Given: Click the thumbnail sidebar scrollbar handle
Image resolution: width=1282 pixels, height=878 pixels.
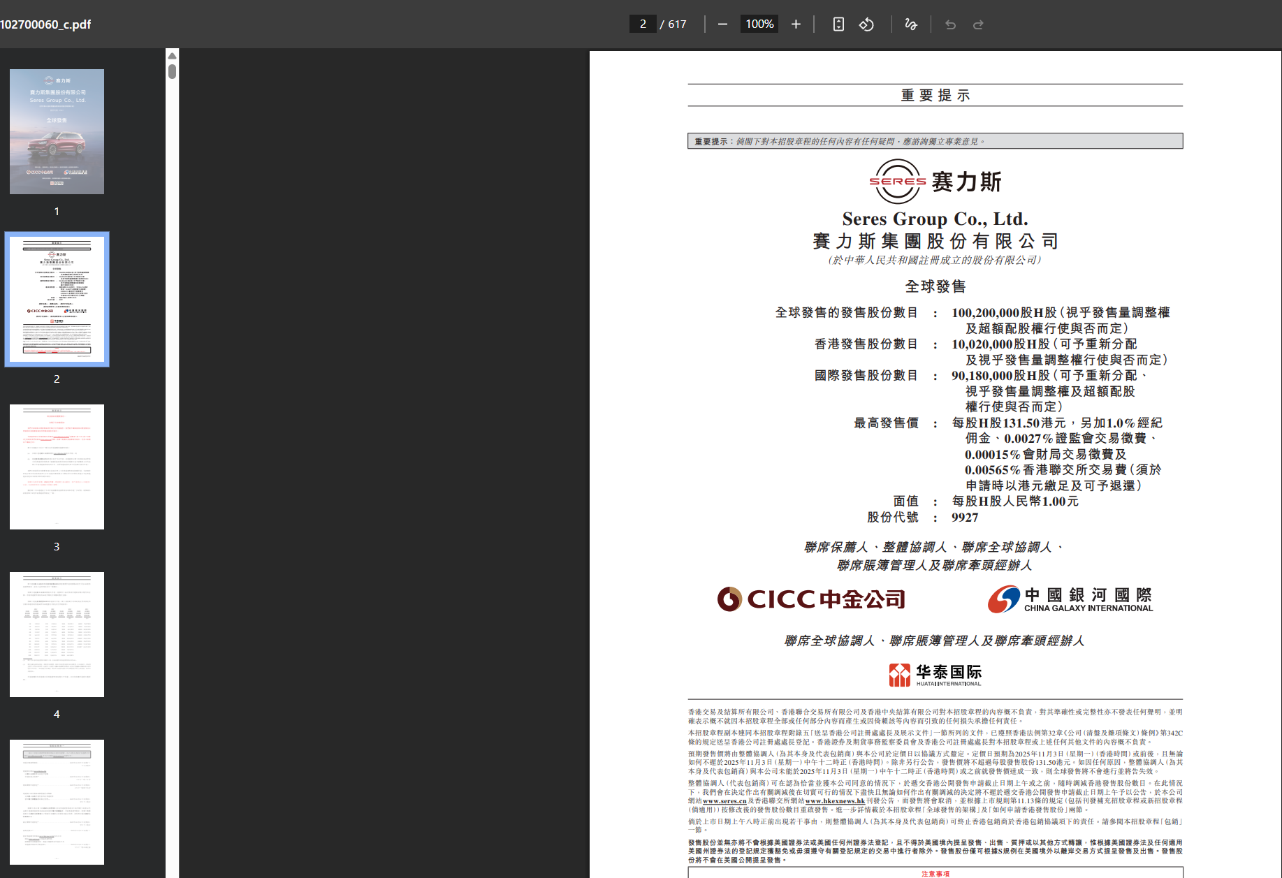Looking at the screenshot, I should point(172,71).
